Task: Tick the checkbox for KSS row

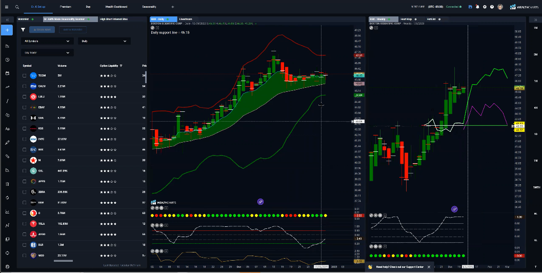Action: (24, 128)
